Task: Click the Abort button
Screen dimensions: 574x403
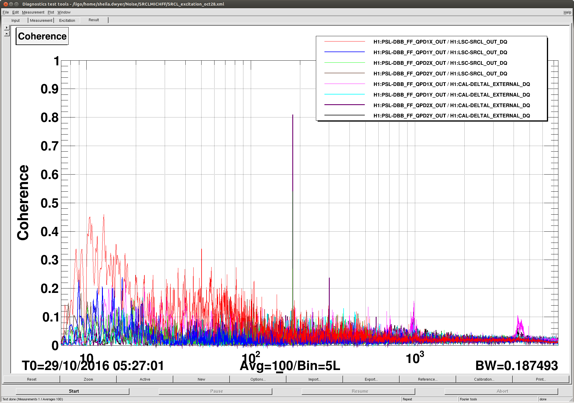Action: (501, 391)
